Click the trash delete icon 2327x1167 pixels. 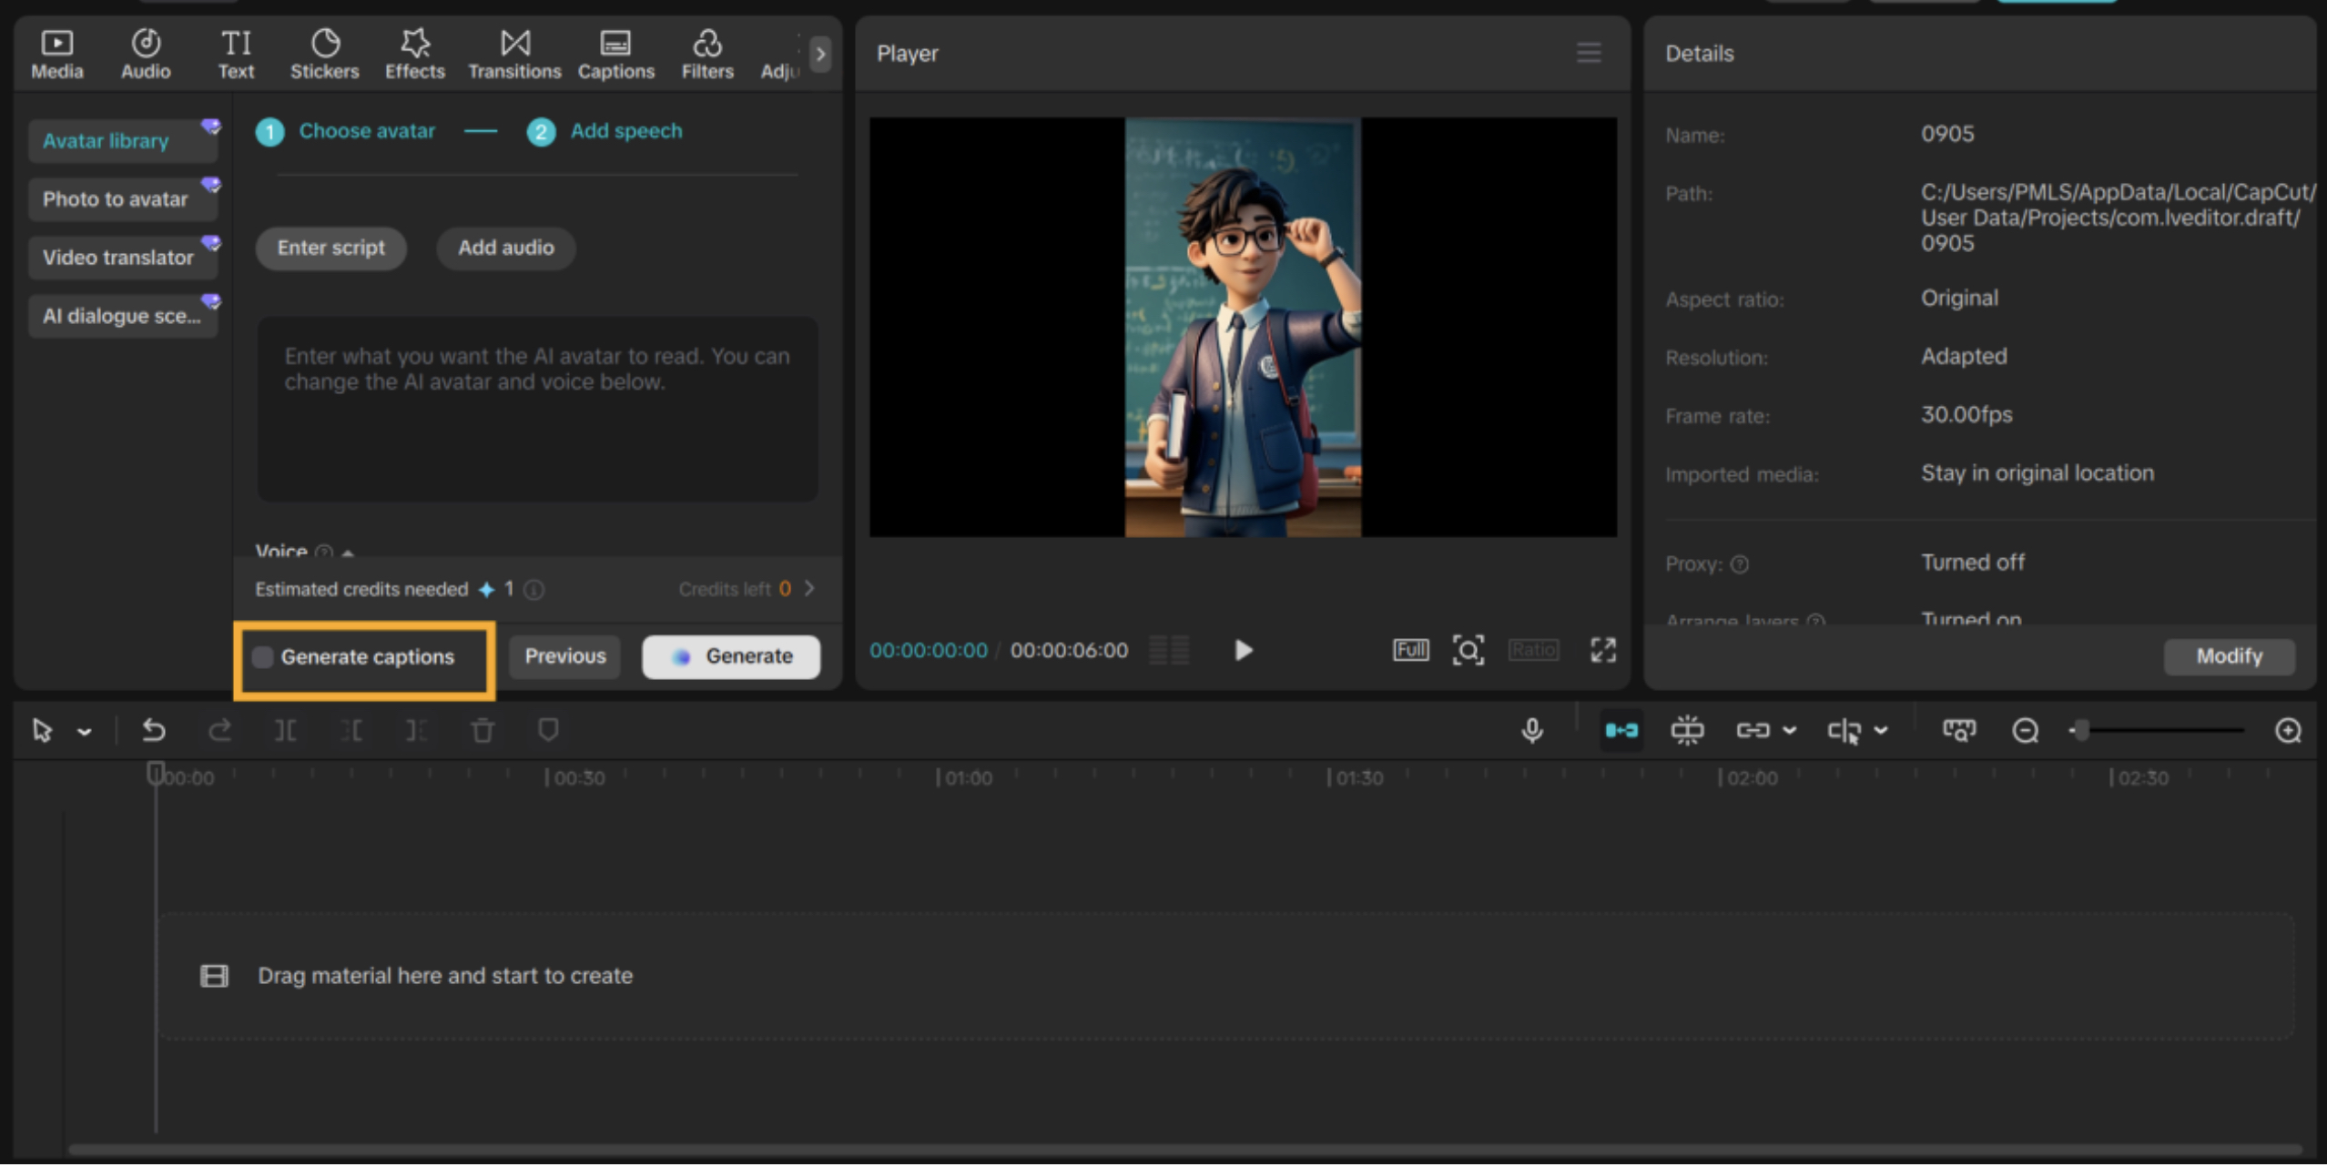click(483, 731)
